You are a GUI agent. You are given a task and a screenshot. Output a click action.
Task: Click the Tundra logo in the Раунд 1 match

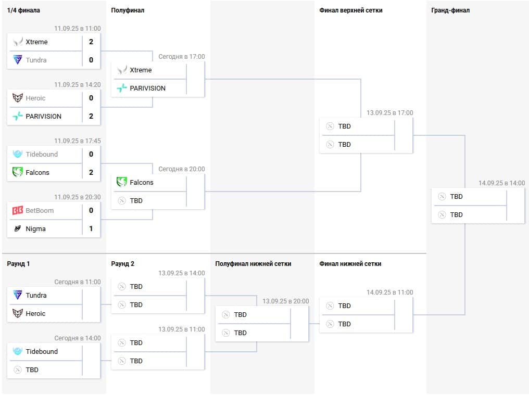click(18, 295)
